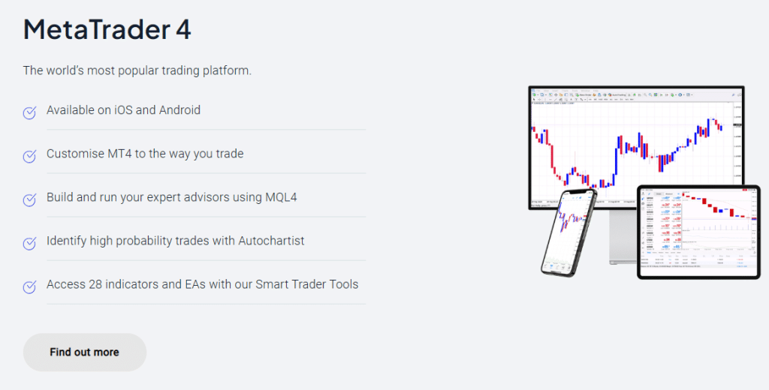The image size is (769, 390).
Task: Click the desktop monitor candlestick chart image
Action: point(636,147)
